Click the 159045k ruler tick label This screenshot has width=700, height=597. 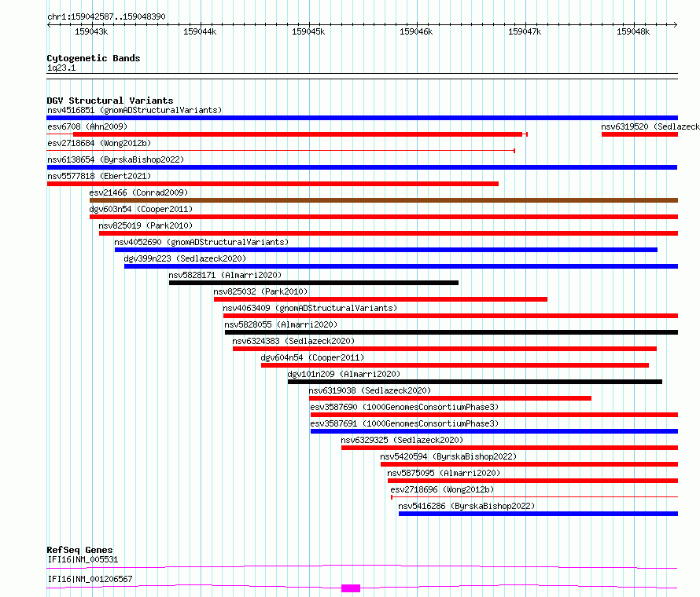pos(308,31)
